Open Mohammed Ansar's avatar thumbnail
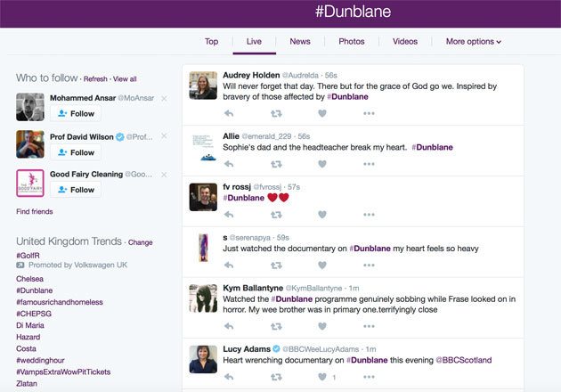Screen dimensions: 561x392 coord(30,107)
